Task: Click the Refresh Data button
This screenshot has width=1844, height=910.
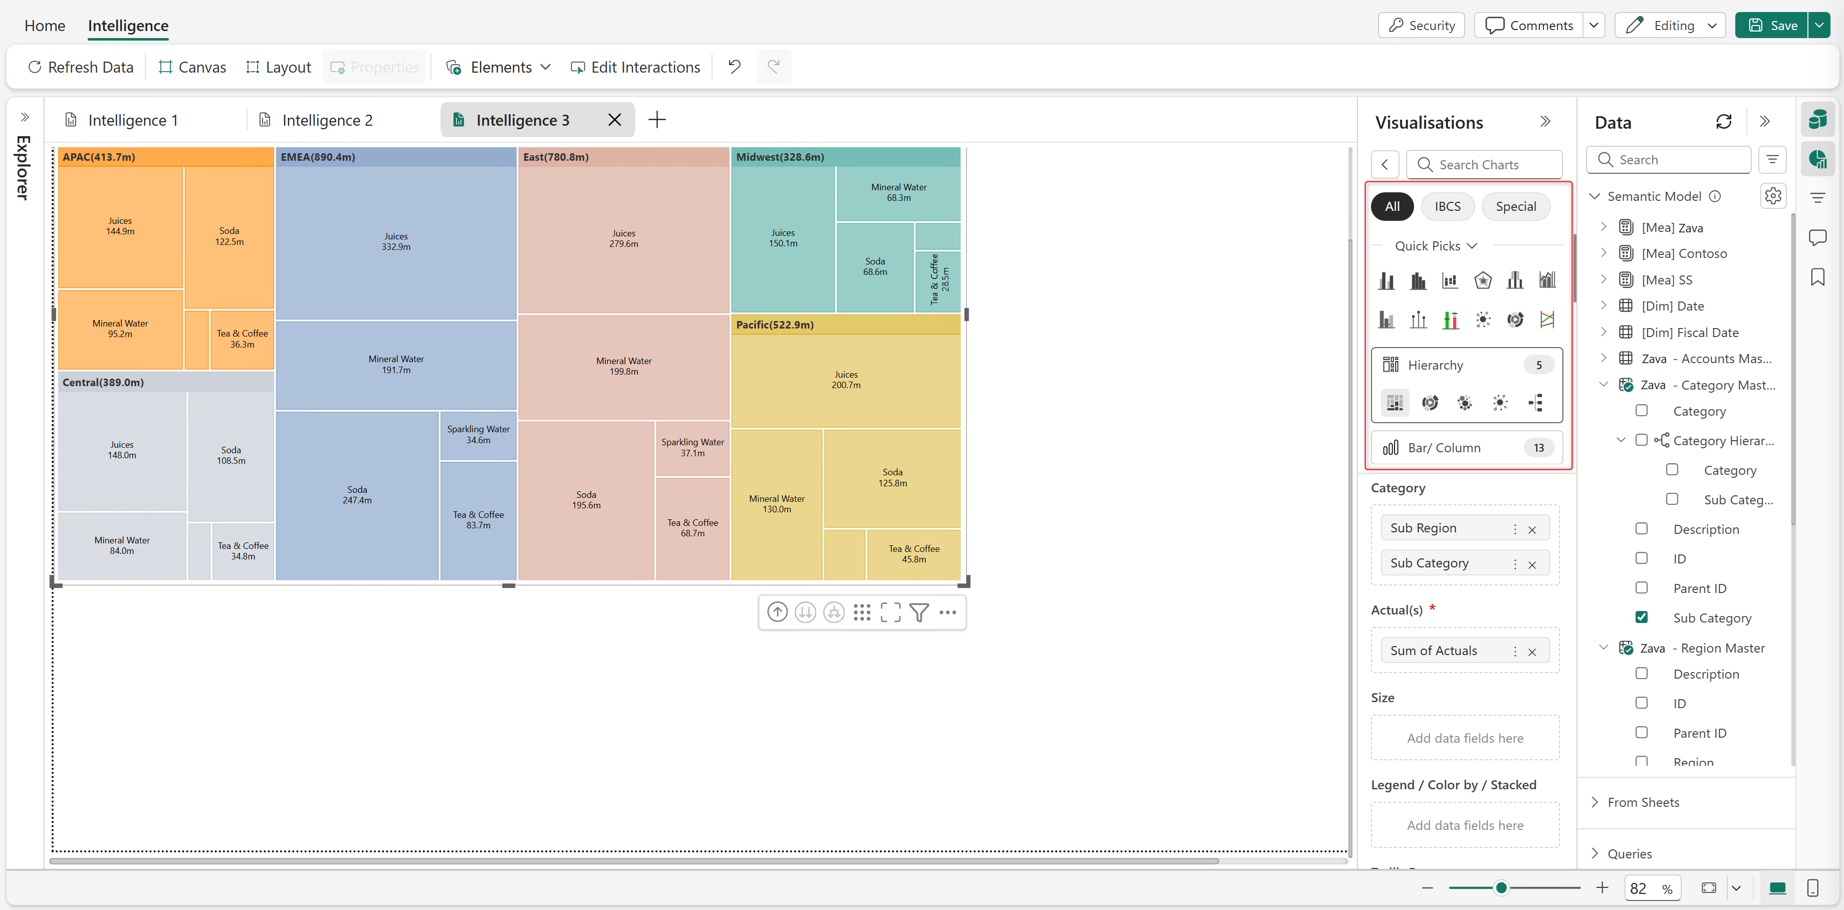Action: [x=81, y=67]
